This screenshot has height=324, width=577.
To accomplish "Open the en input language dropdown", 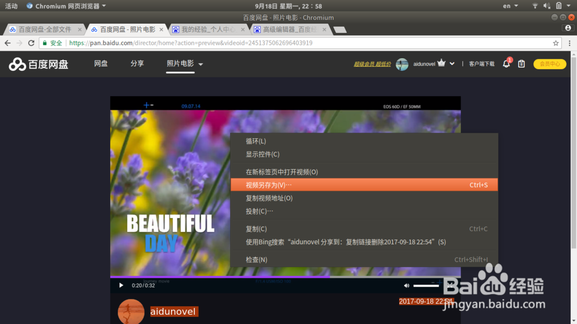I will pos(510,6).
